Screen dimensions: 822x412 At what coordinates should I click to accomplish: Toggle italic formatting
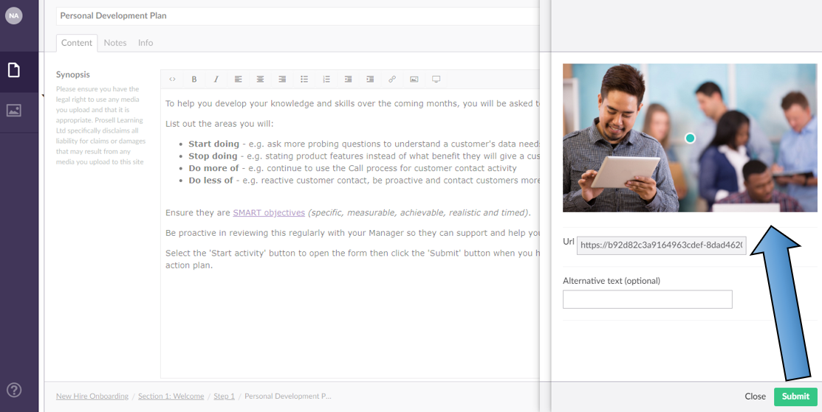[x=216, y=80]
